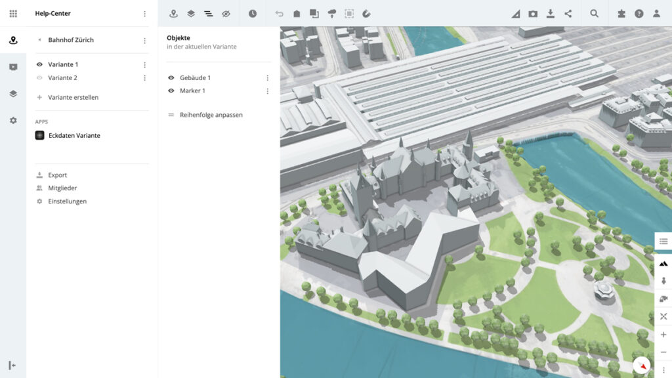Click the share icon in the toolbar
The image size is (672, 378).
pyautogui.click(x=568, y=13)
